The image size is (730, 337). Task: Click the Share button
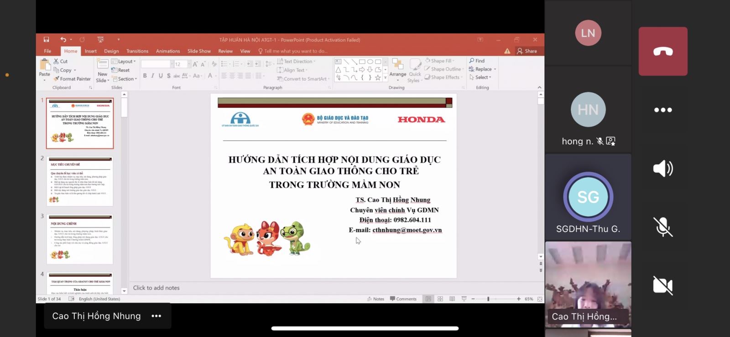pos(527,51)
